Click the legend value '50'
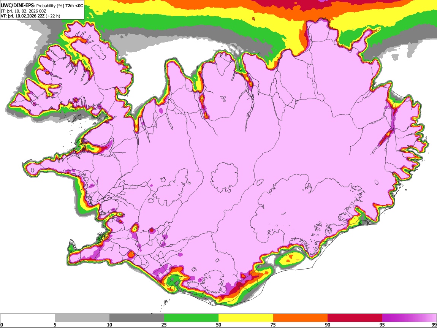This screenshot has height=328, width=437. coord(218,325)
